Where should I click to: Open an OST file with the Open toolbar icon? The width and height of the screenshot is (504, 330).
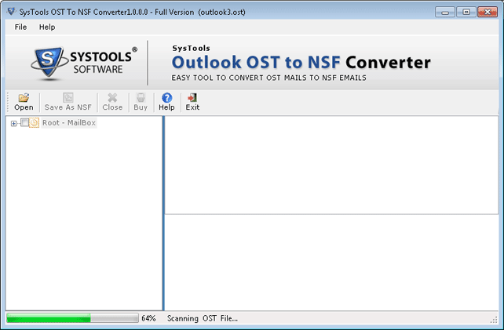point(24,102)
